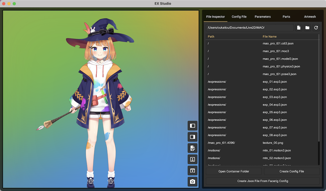Click the export model icon above the camera
The width and height of the screenshot is (326, 191).
[192, 170]
